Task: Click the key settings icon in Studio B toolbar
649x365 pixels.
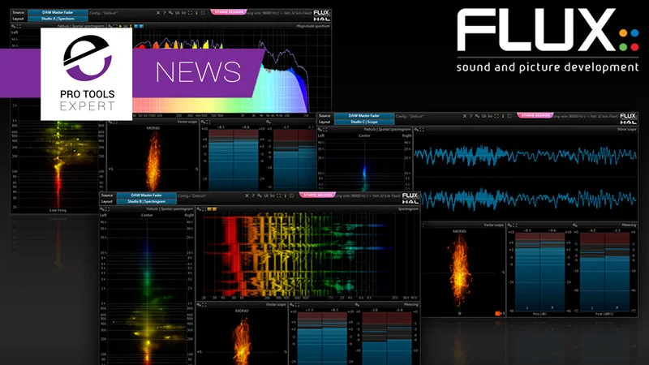Action: click(x=260, y=195)
